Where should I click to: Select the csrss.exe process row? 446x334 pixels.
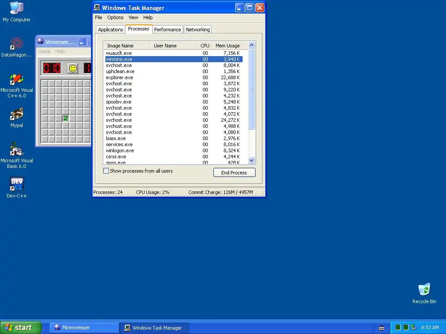[173, 157]
